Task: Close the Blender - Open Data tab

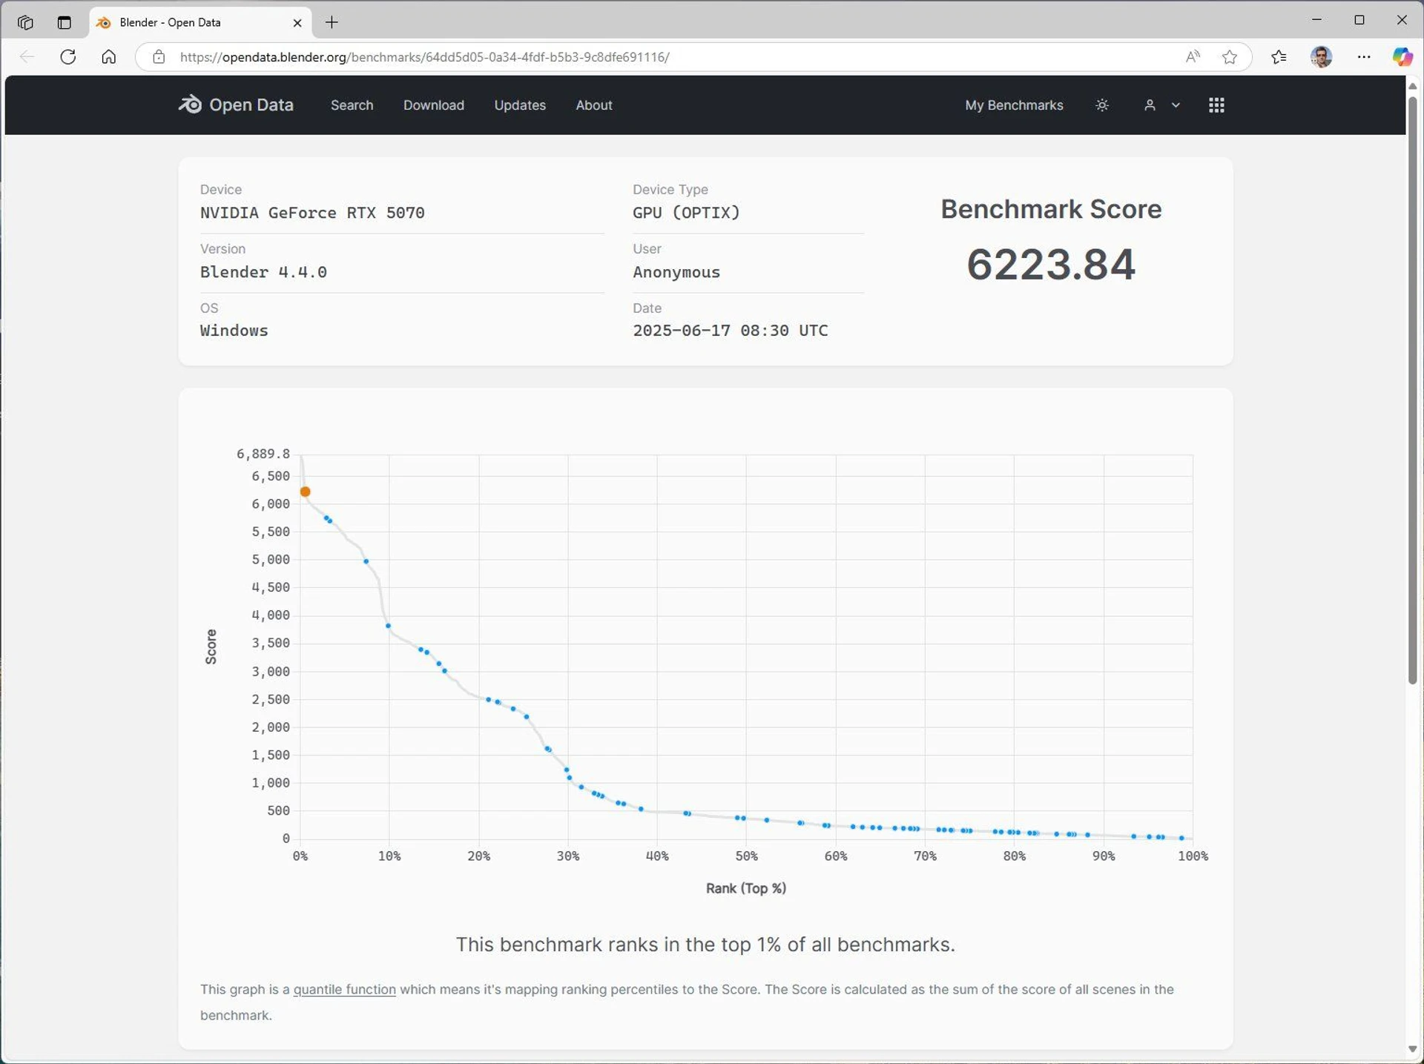Action: tap(297, 22)
